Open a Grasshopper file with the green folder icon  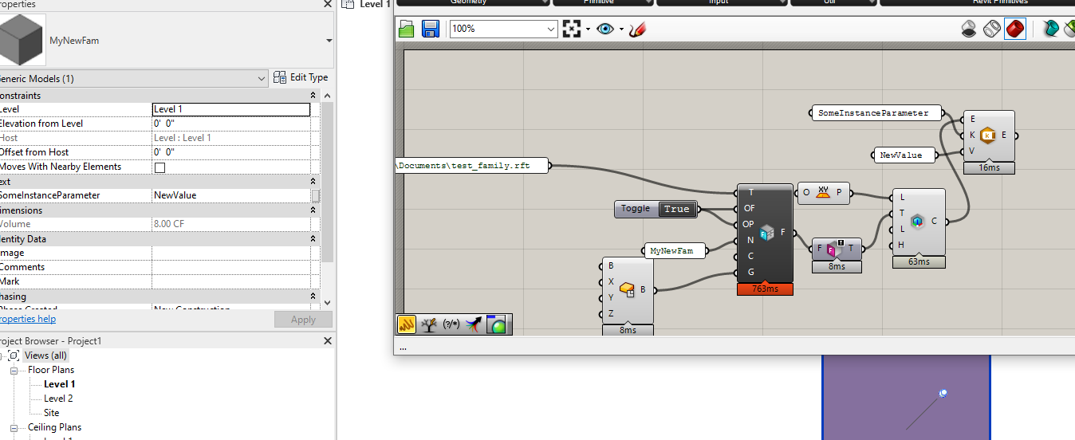click(407, 29)
